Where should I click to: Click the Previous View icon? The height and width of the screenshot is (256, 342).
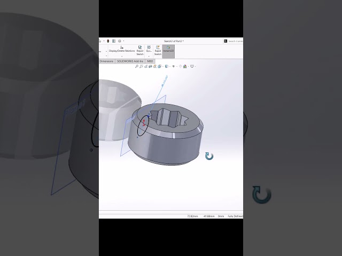(146, 66)
